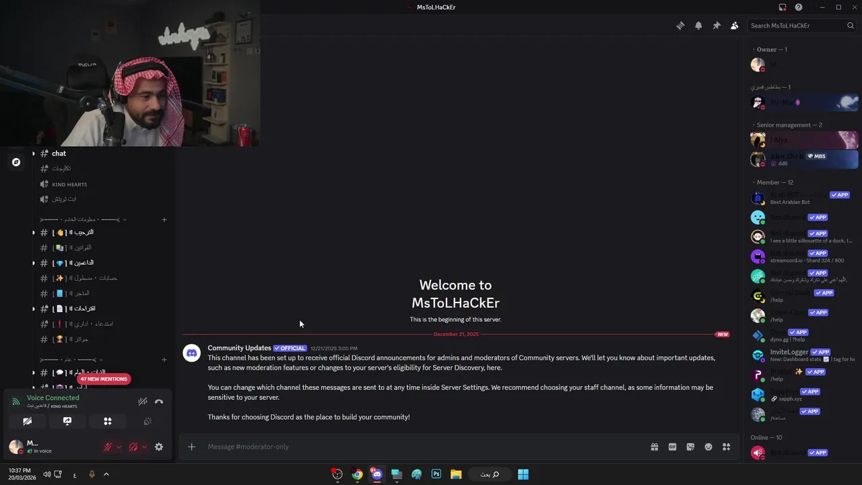The image size is (862, 485).
Task: Send a gift with the gift icon
Action: tap(654, 447)
